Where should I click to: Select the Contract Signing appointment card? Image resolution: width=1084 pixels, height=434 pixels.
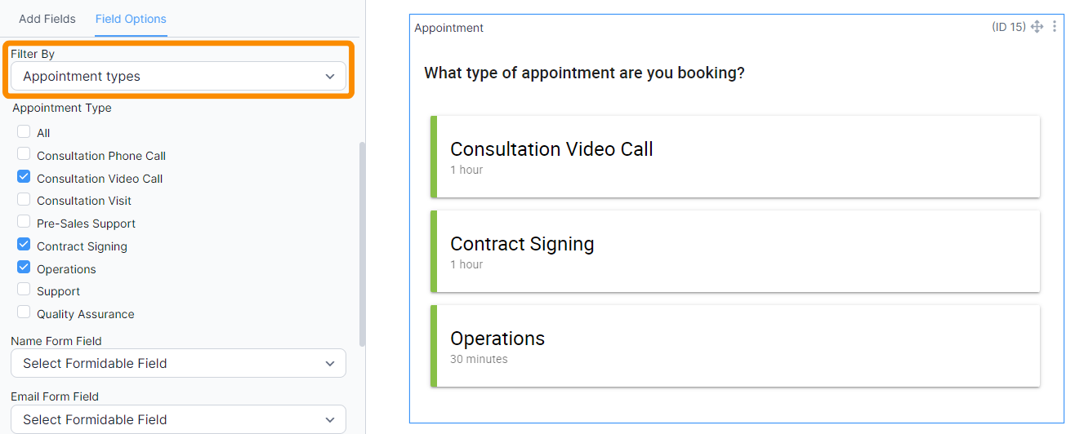pos(735,251)
